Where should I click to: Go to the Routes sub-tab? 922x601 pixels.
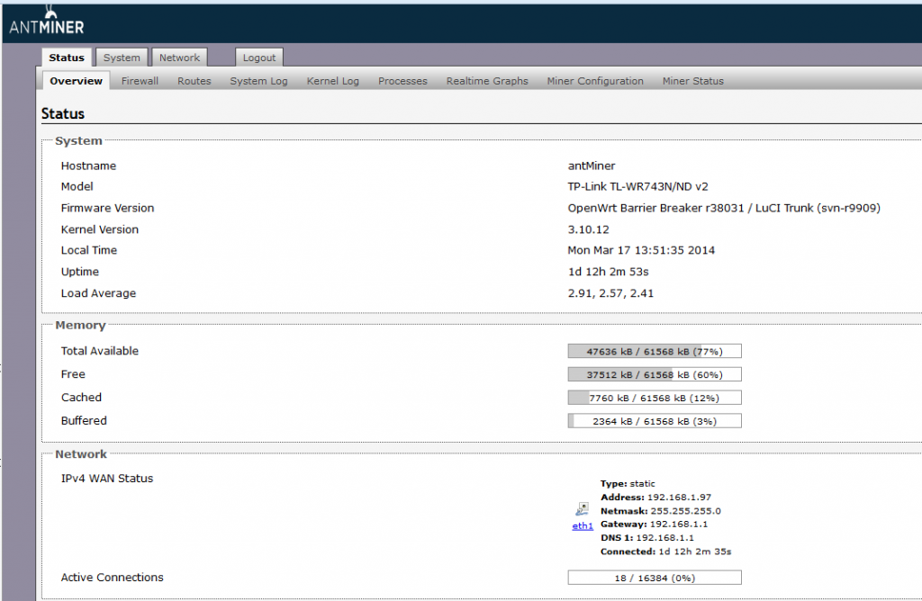[x=194, y=81]
